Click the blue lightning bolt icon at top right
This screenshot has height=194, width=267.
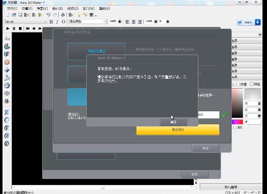point(257,22)
